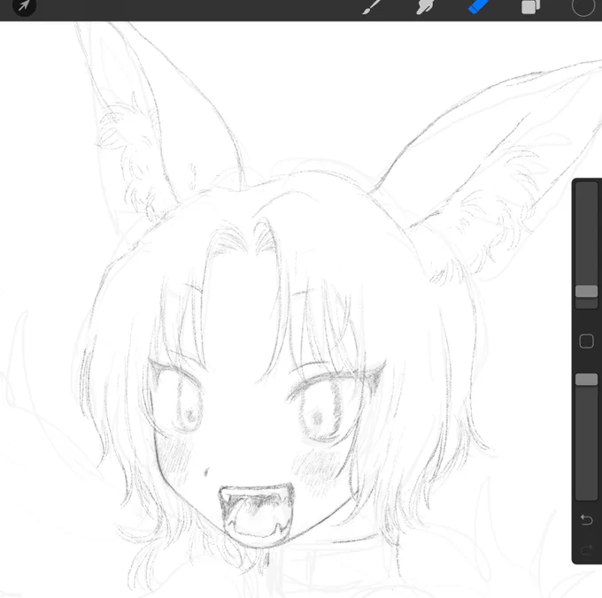
Task: Open the Layers panel
Action: coord(531,6)
